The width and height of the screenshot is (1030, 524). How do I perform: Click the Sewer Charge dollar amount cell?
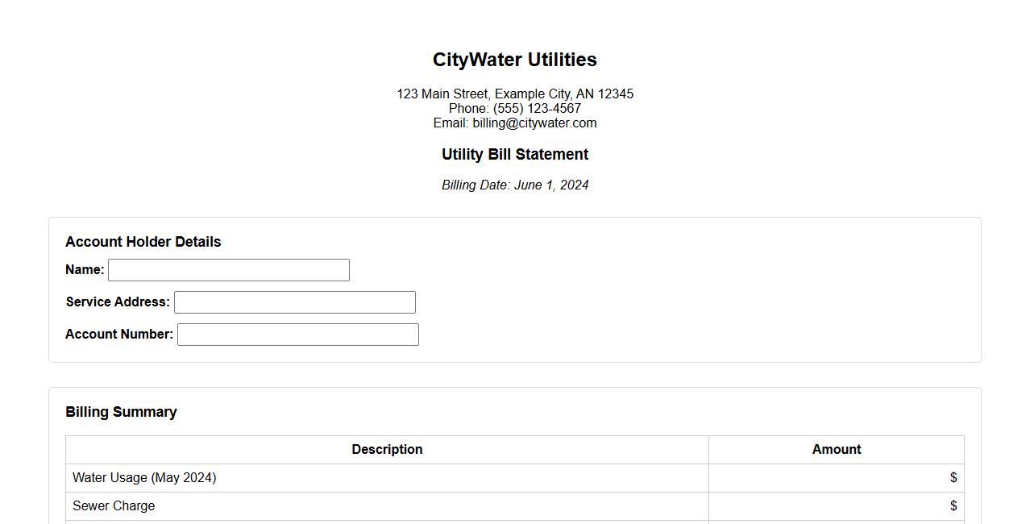pos(837,506)
